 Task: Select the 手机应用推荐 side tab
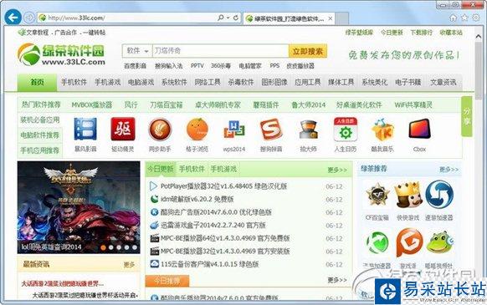click(x=40, y=150)
